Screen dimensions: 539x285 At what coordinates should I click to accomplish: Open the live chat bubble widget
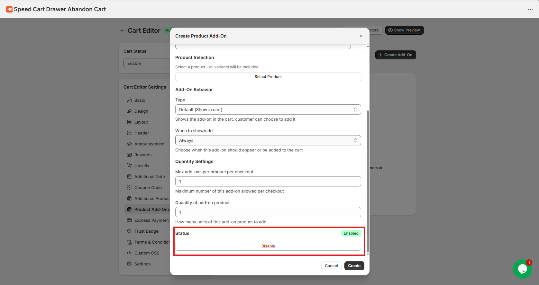coord(522,269)
